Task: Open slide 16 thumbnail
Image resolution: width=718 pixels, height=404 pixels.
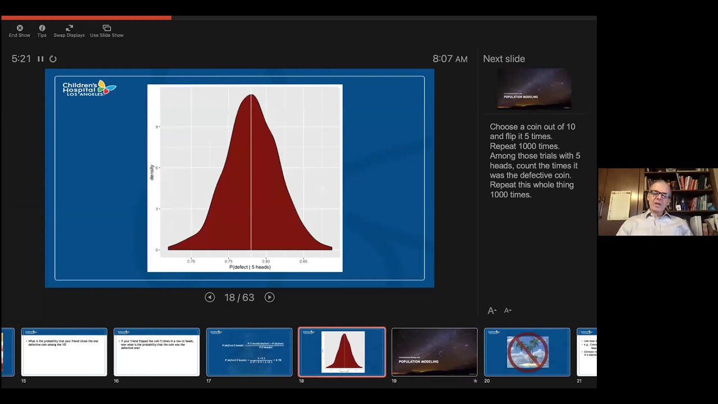Action: point(157,352)
